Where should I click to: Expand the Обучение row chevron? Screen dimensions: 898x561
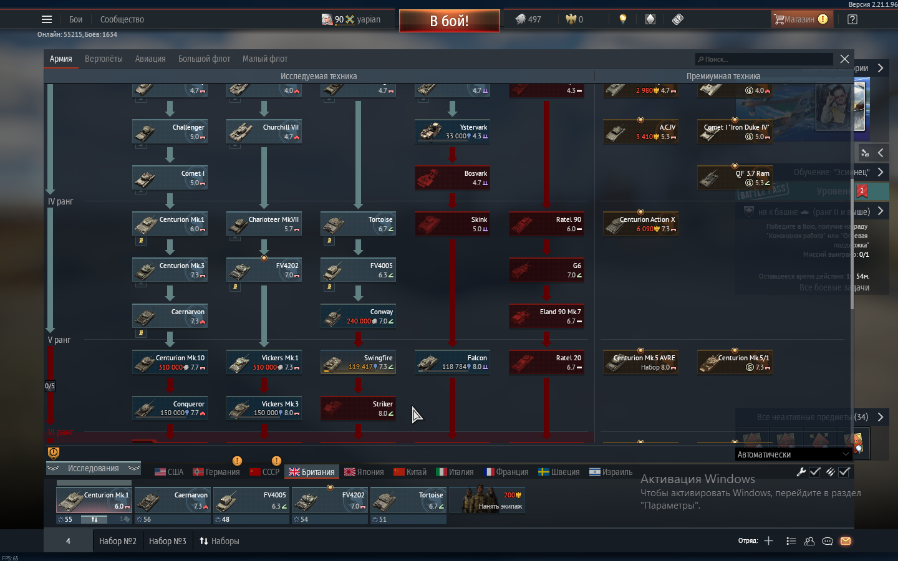(x=881, y=172)
